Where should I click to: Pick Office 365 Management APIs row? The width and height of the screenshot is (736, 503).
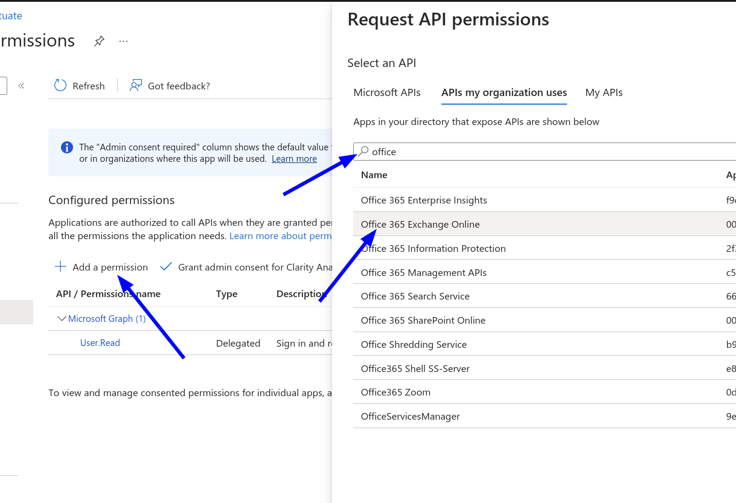pyautogui.click(x=423, y=272)
